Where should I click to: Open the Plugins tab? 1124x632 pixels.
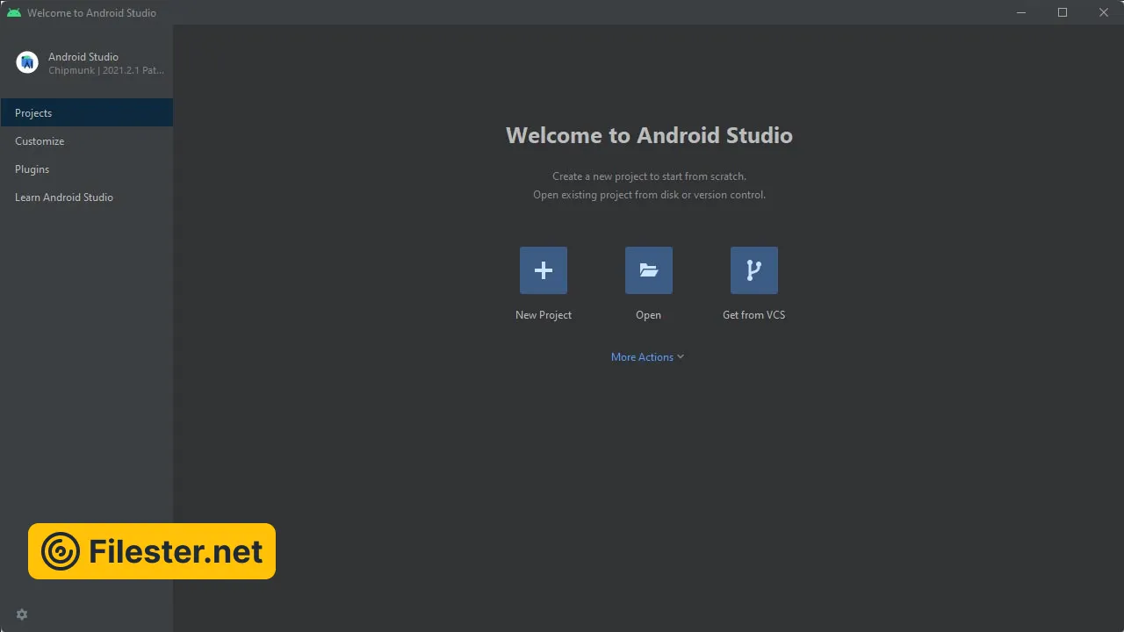[x=32, y=169]
